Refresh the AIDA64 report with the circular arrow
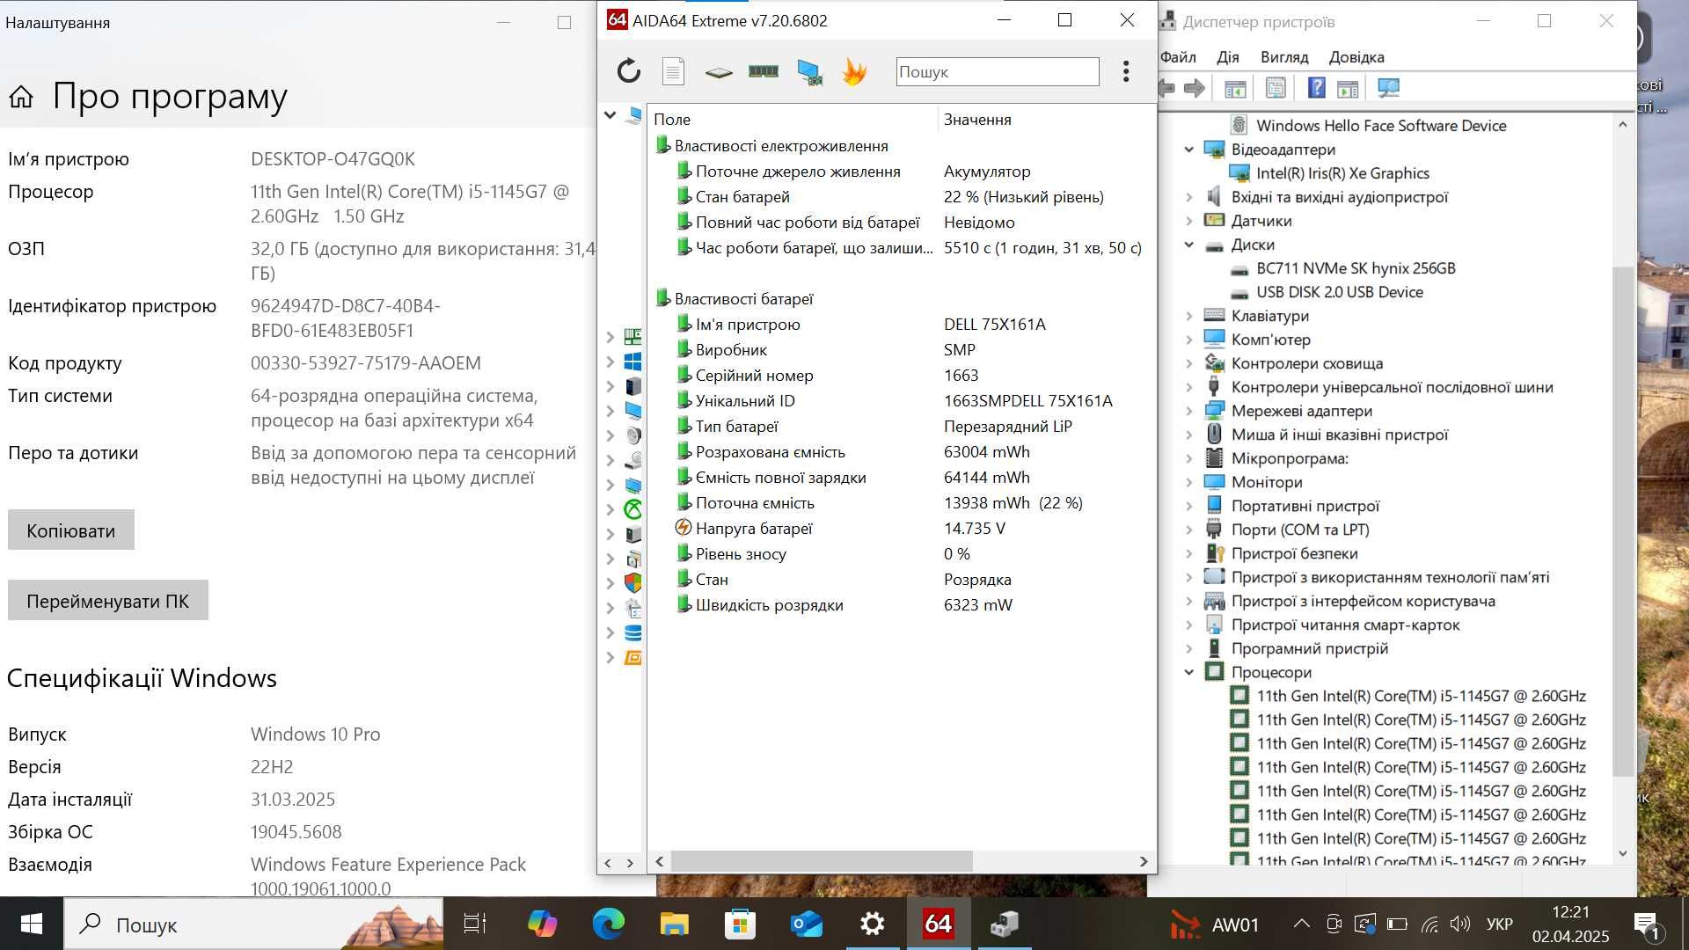Viewport: 1689px width, 950px height. click(x=628, y=71)
